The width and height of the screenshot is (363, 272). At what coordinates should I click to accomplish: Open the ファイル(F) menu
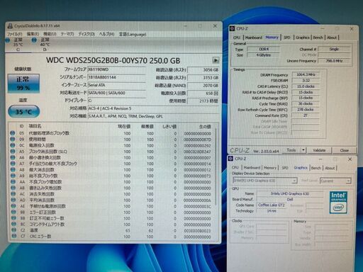[15, 34]
